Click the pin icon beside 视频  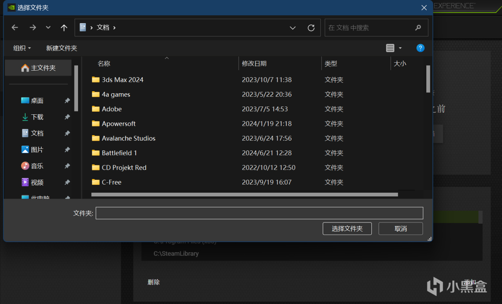(x=67, y=183)
